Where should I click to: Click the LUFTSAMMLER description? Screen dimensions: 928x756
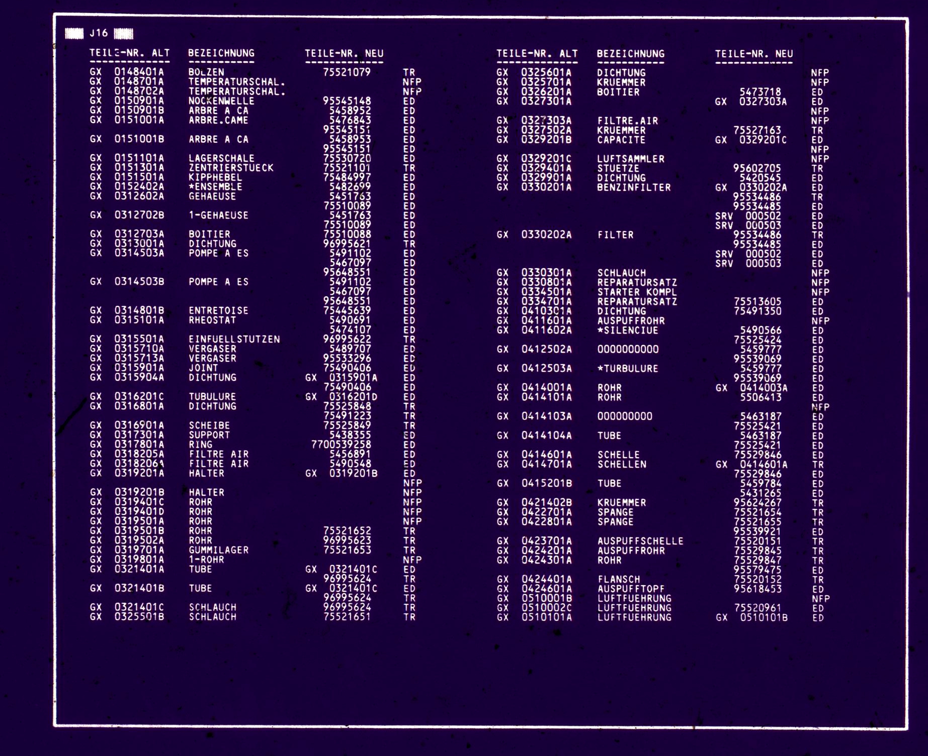(x=631, y=159)
